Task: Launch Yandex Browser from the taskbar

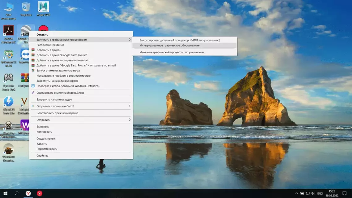Action: tap(28, 193)
